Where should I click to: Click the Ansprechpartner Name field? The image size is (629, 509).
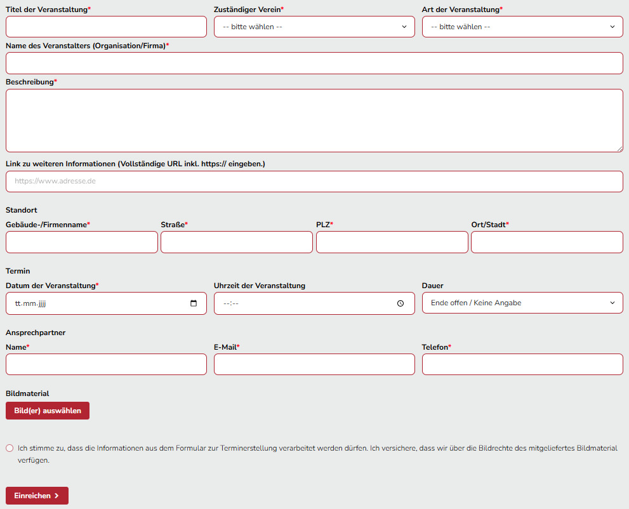coord(106,364)
